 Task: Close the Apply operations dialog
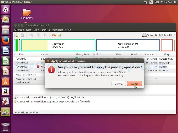48,61
